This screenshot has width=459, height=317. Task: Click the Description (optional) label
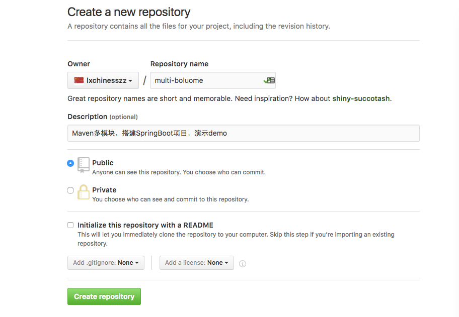(103, 117)
